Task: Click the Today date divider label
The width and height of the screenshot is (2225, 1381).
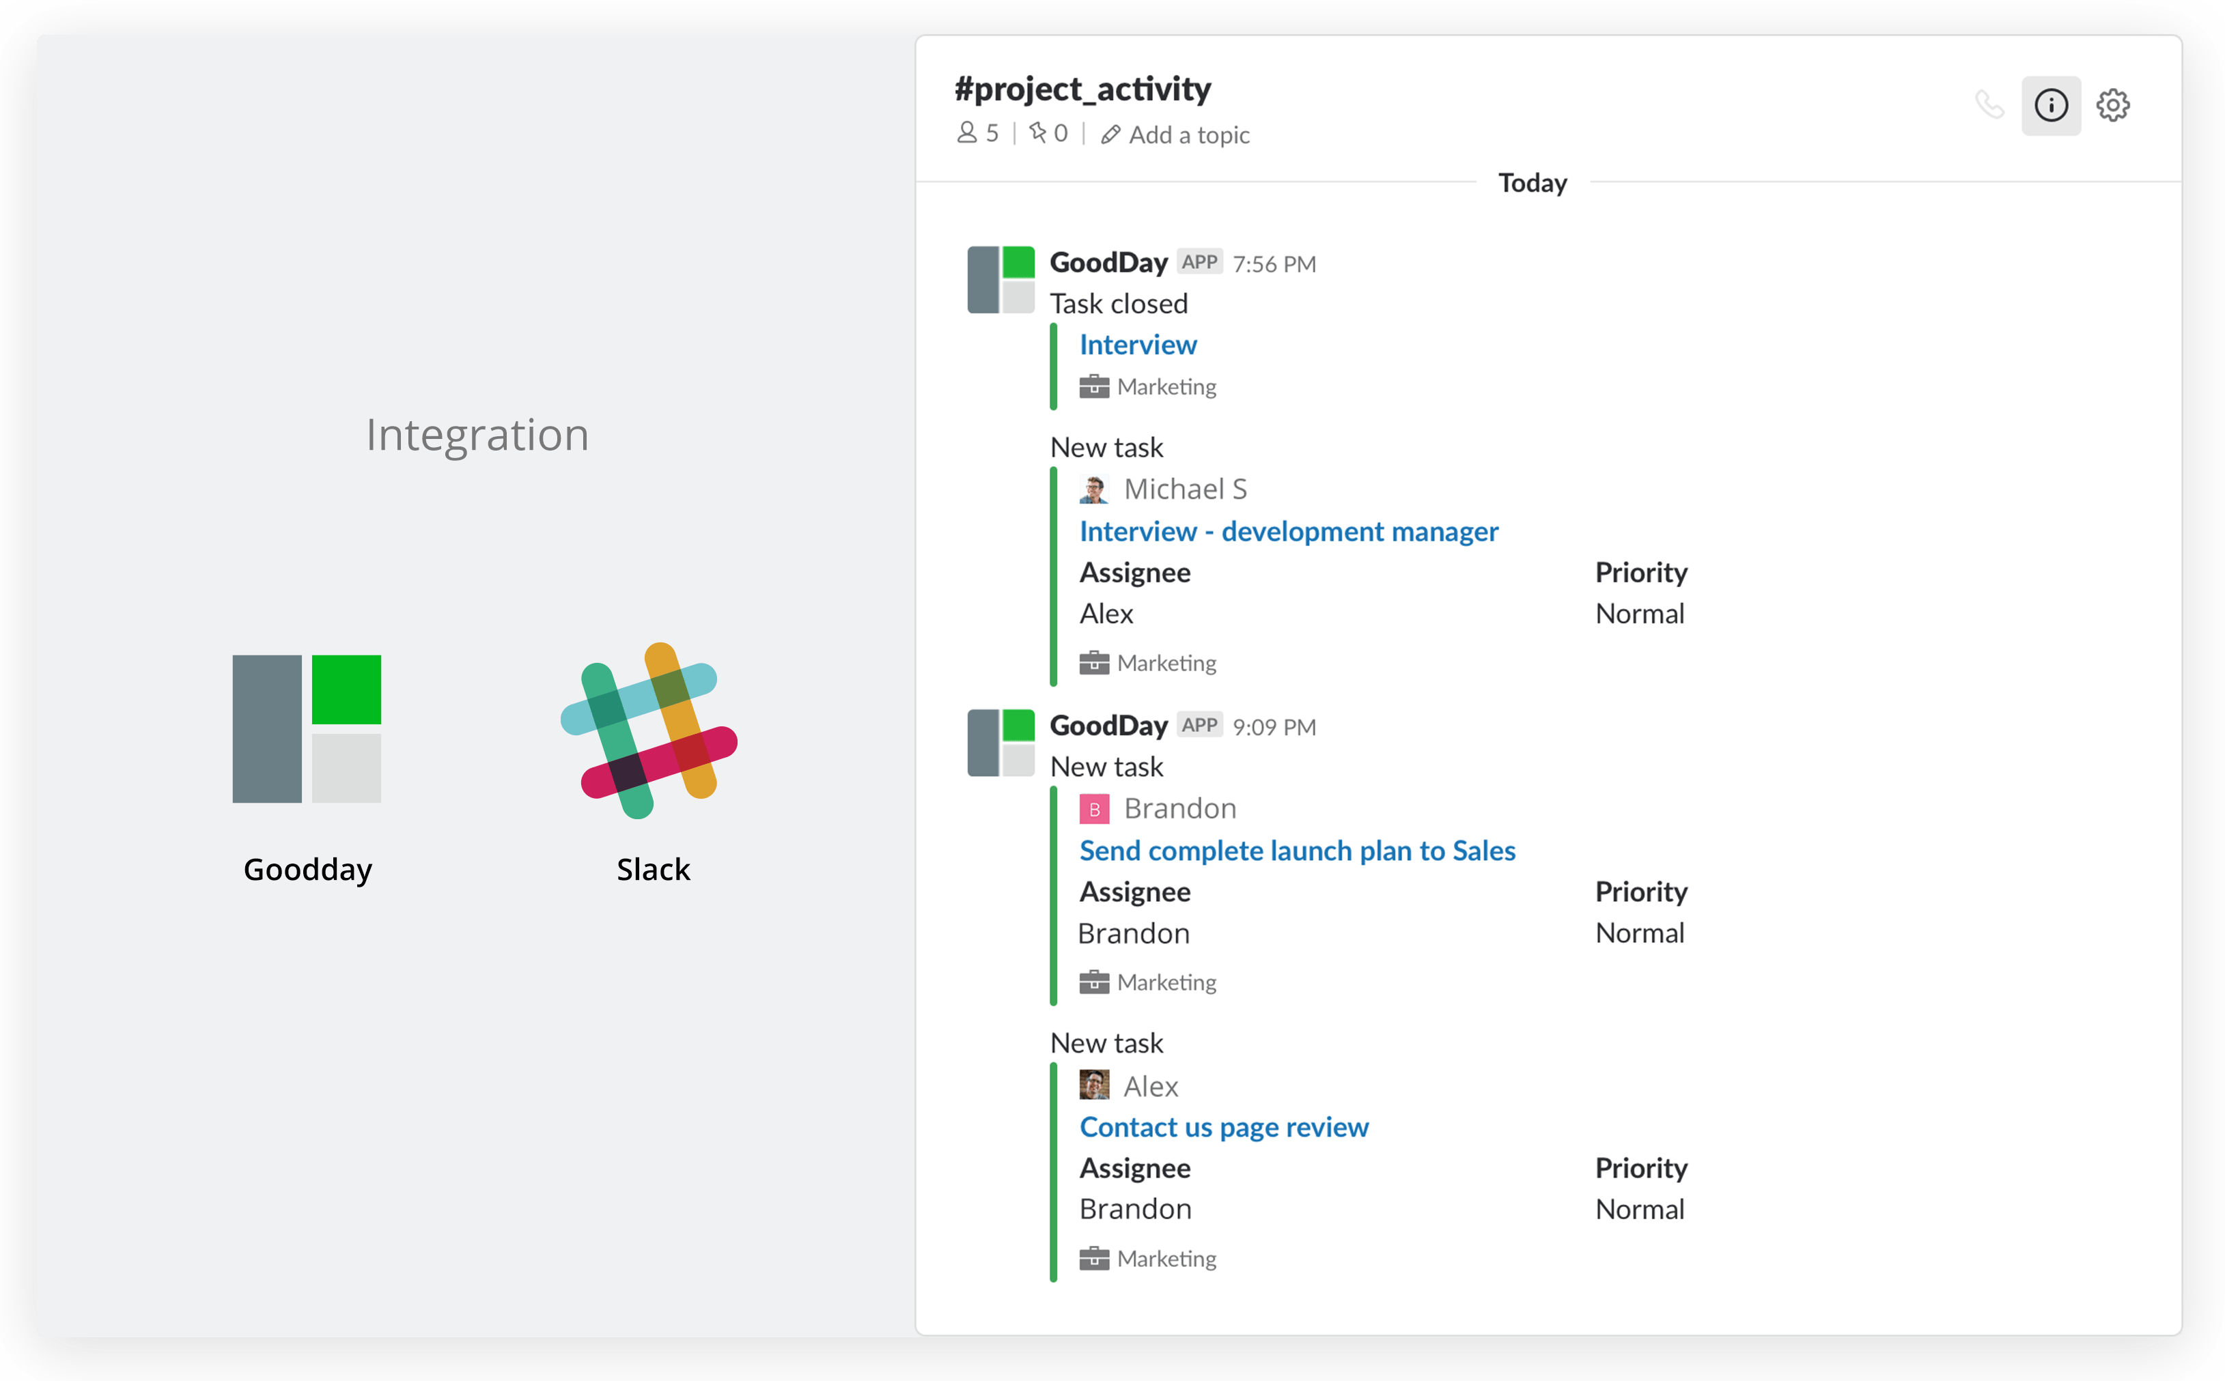Action: (x=1533, y=183)
